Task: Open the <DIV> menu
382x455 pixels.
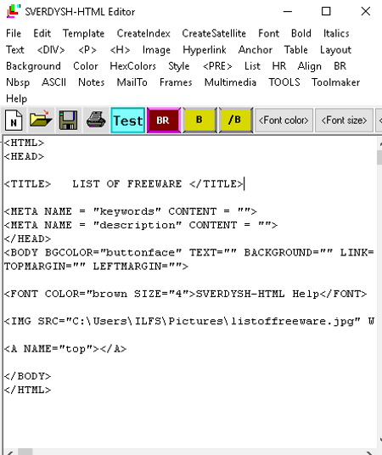Action: click(x=51, y=49)
